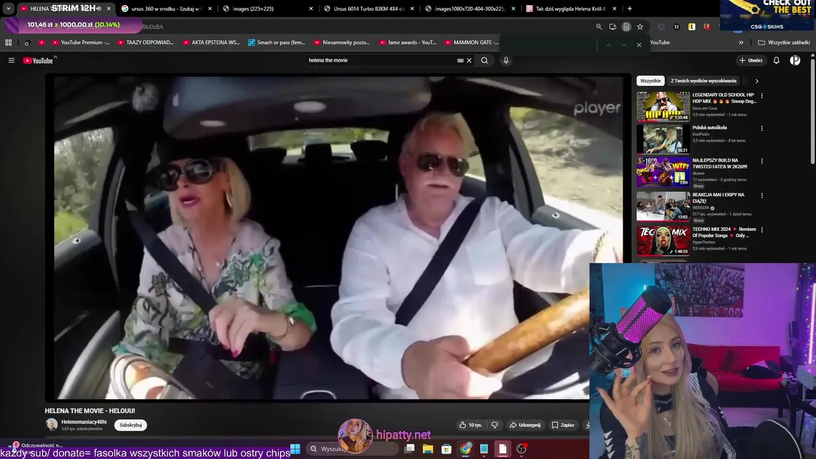This screenshot has height=459, width=816.
Task: Start voice search with the microphone
Action: click(x=506, y=61)
